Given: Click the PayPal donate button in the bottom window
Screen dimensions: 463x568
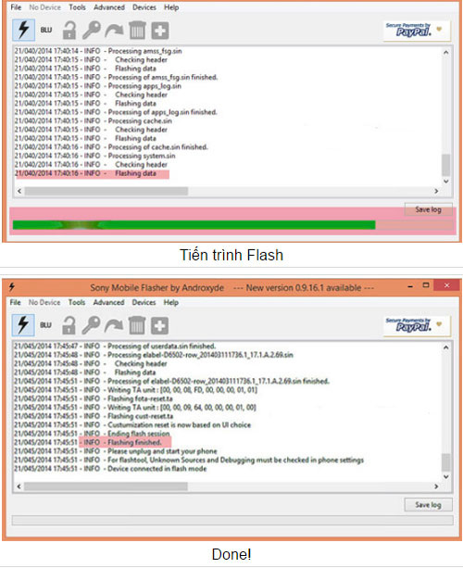Looking at the screenshot, I should tap(417, 325).
